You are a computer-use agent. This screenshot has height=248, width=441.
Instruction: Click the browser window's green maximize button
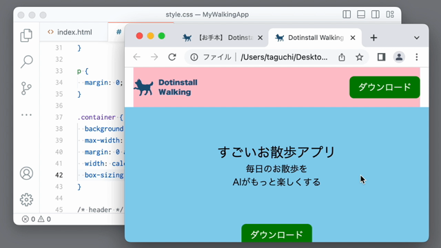tap(161, 36)
